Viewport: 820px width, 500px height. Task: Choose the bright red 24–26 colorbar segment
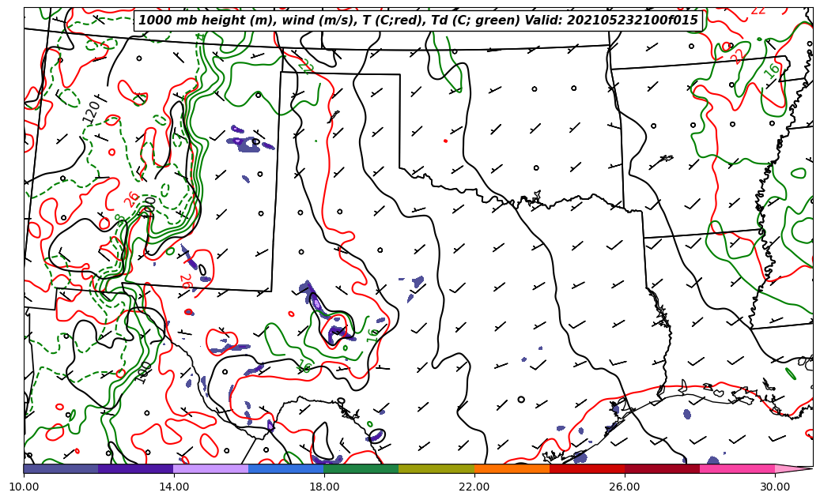[x=586, y=468]
